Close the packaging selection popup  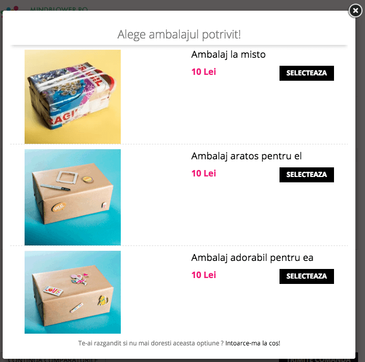pos(355,11)
